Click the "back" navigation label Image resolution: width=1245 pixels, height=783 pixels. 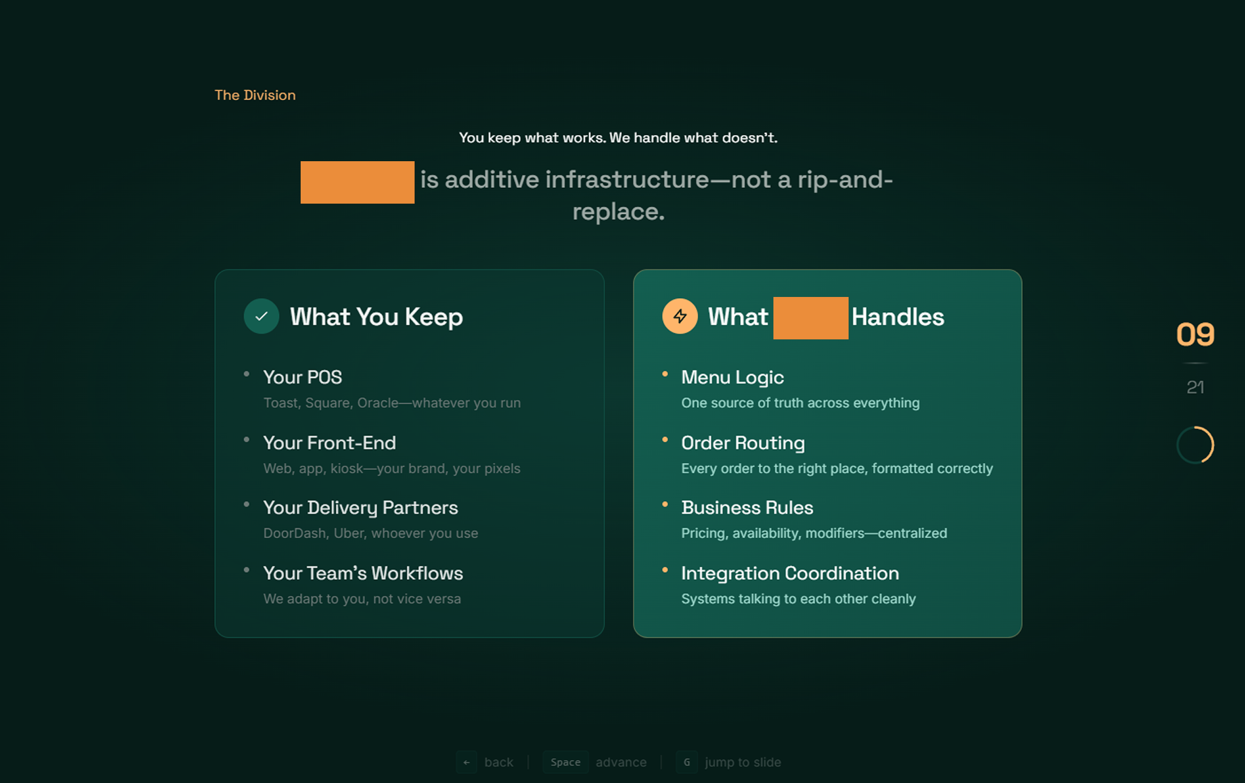pos(498,762)
